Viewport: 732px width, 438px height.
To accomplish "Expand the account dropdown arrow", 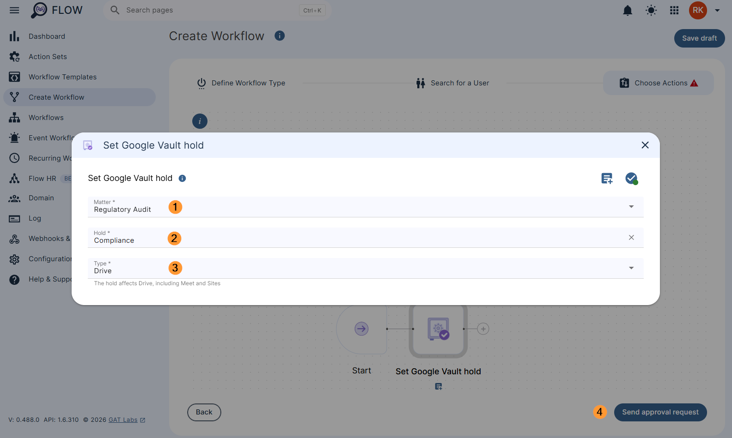I will [717, 10].
